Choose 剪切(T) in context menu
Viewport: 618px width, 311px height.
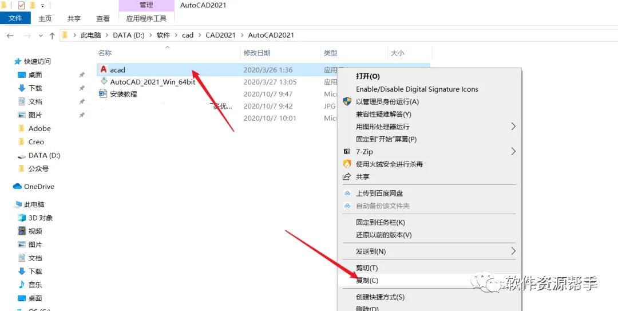[367, 269]
